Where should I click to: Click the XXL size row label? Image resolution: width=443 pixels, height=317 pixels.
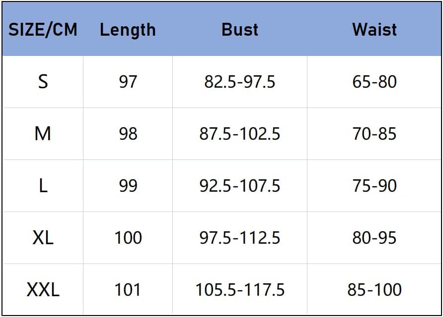coord(43,289)
